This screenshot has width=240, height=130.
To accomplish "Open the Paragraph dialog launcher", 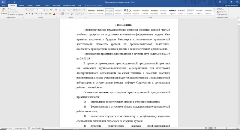I will [85, 18].
